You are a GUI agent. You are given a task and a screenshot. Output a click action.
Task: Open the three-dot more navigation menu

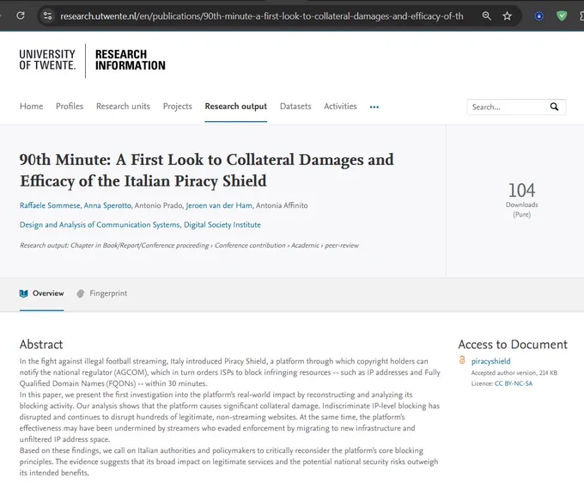click(374, 107)
